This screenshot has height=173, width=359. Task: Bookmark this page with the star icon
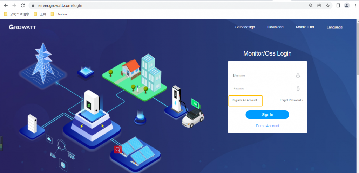coord(328,6)
